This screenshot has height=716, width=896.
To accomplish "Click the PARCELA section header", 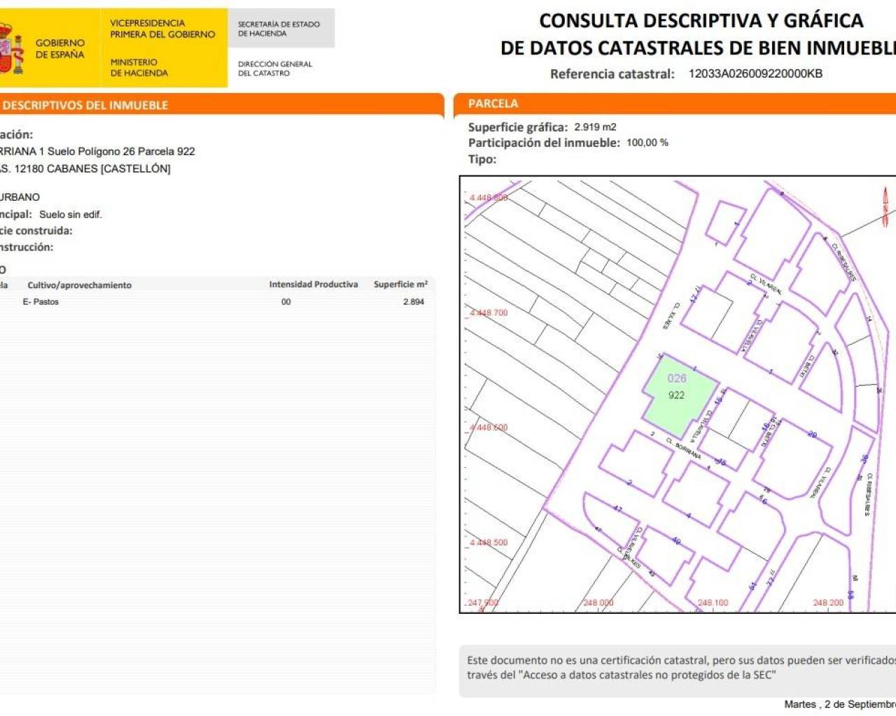I will pyautogui.click(x=493, y=103).
